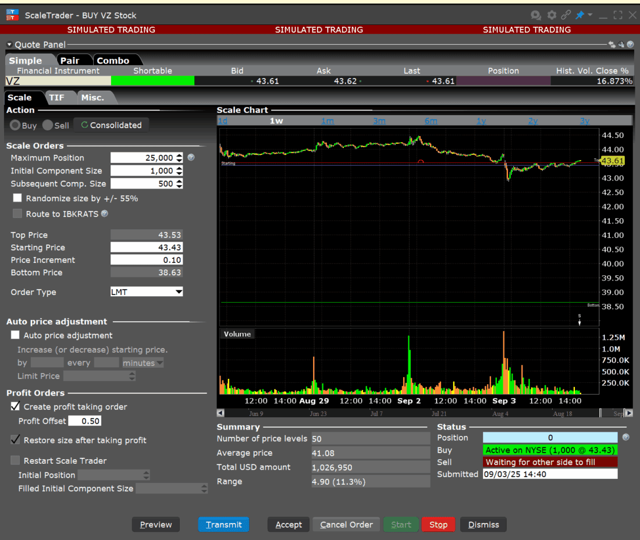Click the chart's bottom horizontal time scrollbar
640x540 pixels.
tap(407, 413)
